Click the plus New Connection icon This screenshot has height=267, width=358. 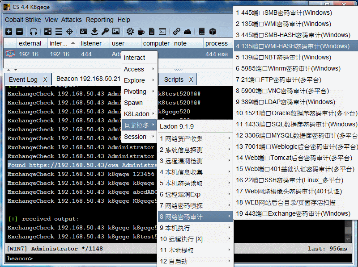point(9,31)
